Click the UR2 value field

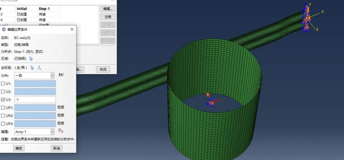coord(35,116)
